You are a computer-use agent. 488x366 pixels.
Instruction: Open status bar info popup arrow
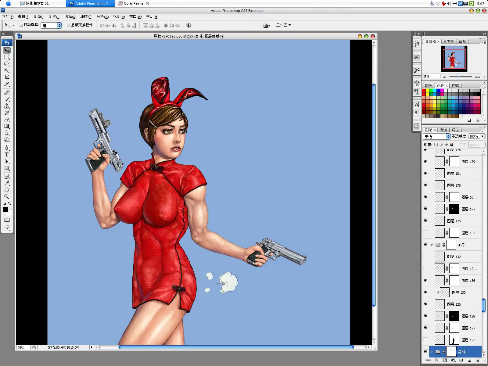pyautogui.click(x=91, y=347)
